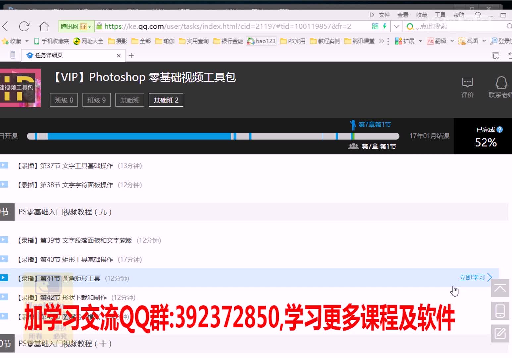This screenshot has height=358, width=512.
Task: Click the course progress bar
Action: point(213,136)
